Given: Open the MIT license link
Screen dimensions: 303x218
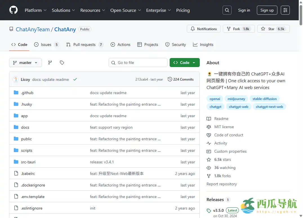Looking at the screenshot, I should point(224,127).
